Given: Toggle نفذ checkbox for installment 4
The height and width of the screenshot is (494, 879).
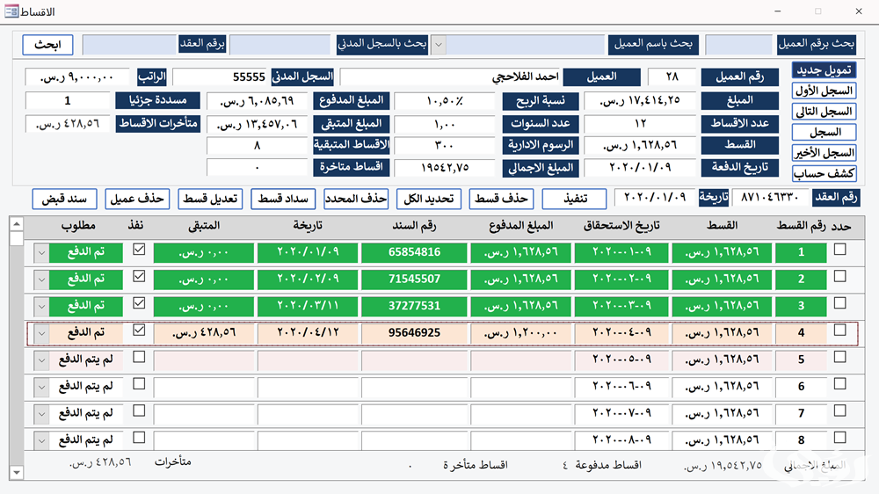Looking at the screenshot, I should [139, 331].
